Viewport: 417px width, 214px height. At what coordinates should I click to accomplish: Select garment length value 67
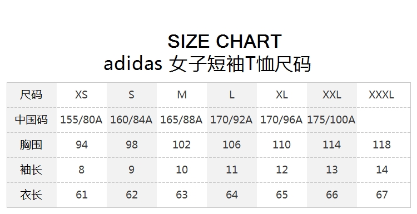coord(381,195)
